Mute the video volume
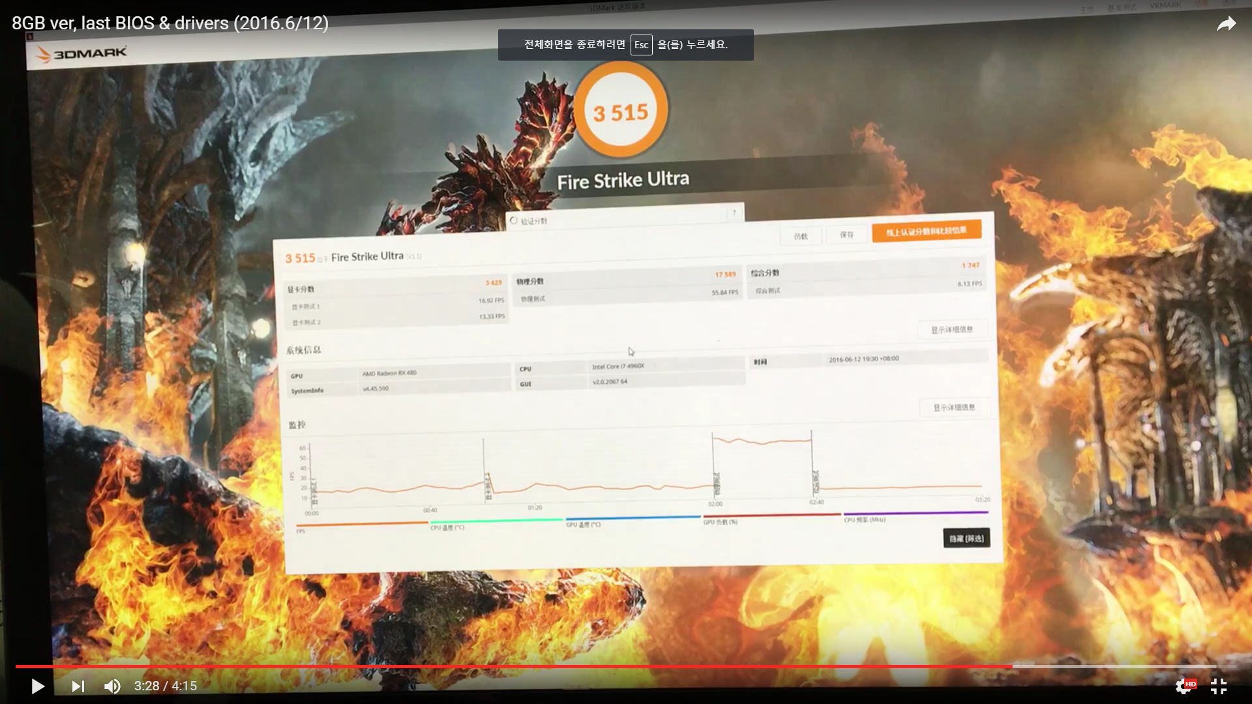The height and width of the screenshot is (704, 1252). pyautogui.click(x=112, y=686)
